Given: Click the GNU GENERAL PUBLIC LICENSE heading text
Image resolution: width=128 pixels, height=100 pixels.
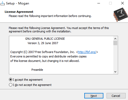Looking at the screenshot, I should point(45,39).
